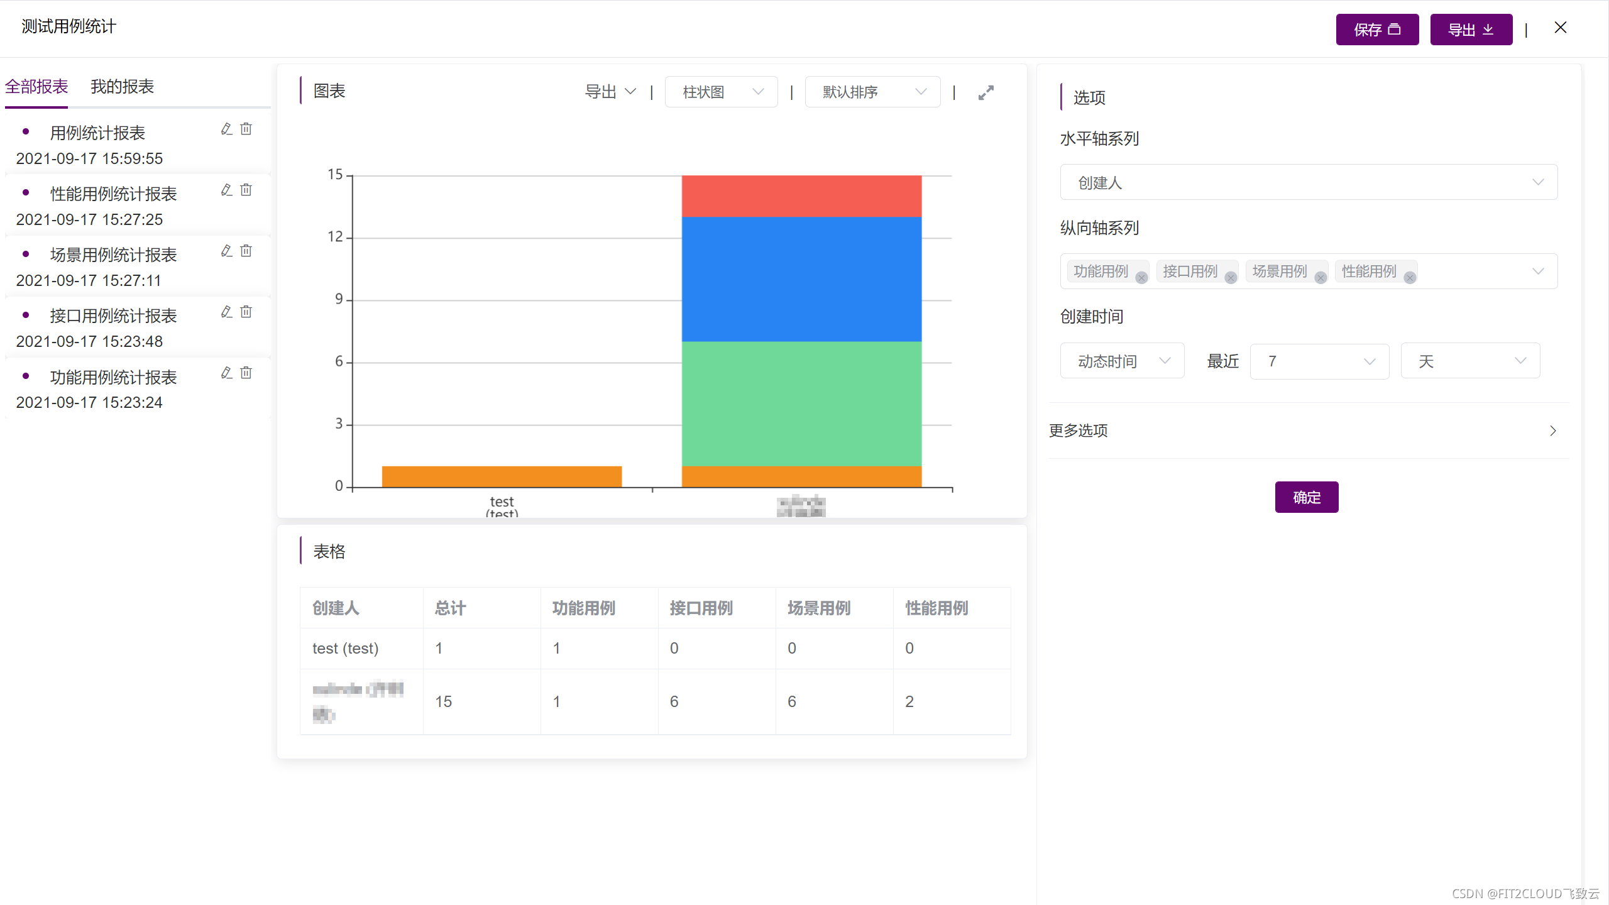Remove 功能用例 tag from vertical axis
This screenshot has width=1609, height=905.
click(x=1141, y=278)
